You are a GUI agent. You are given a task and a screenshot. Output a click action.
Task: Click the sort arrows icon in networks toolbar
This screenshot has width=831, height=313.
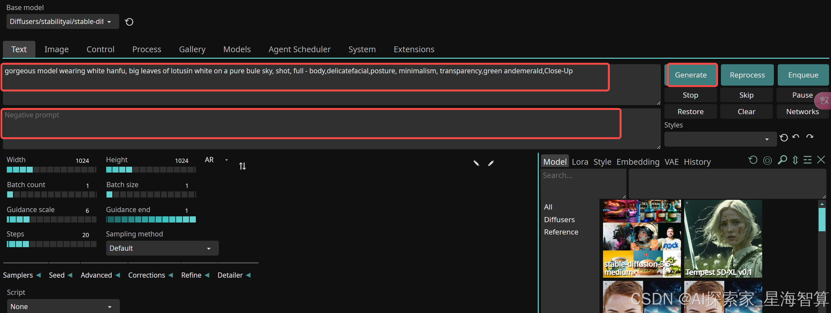(x=795, y=160)
